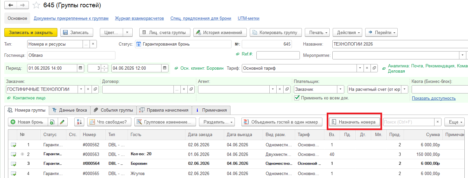Click the floppy-disk Записать button
Screen dimensions: 468x178
pos(77,32)
